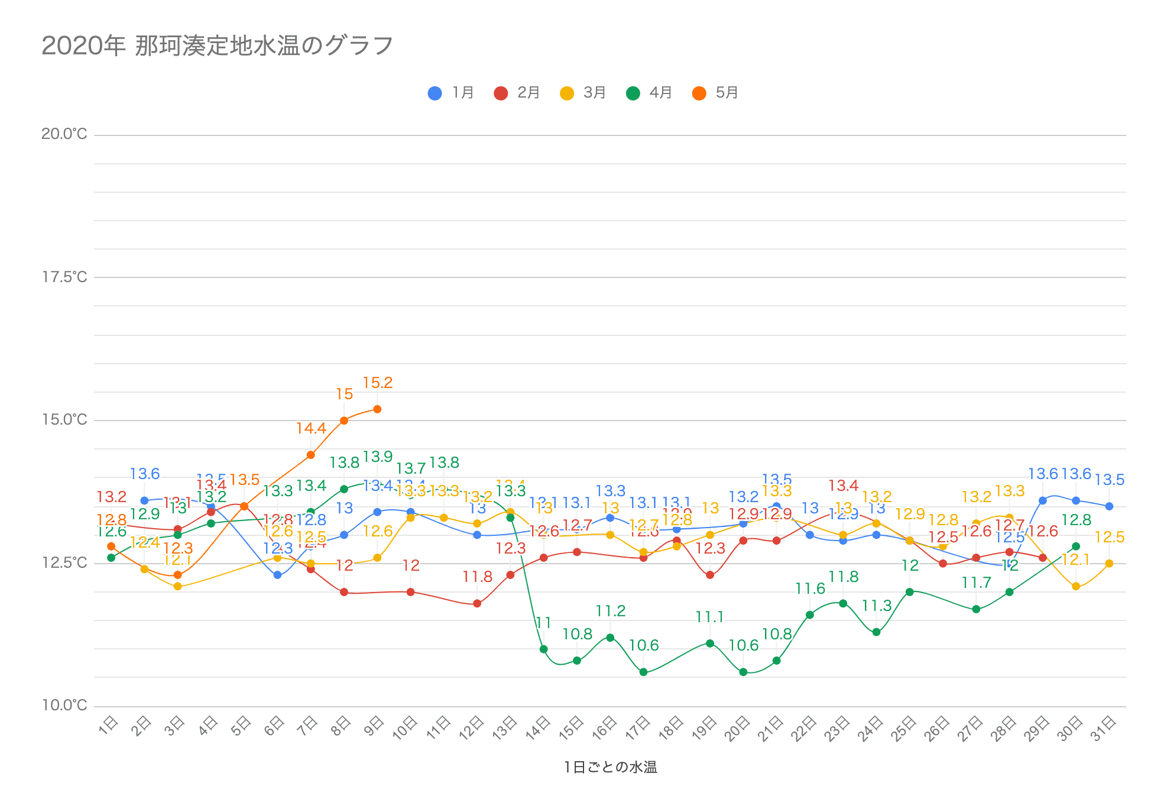This screenshot has height=789, width=1154.
Task: Click the 20.0°C y-axis label
Action: tap(64, 134)
